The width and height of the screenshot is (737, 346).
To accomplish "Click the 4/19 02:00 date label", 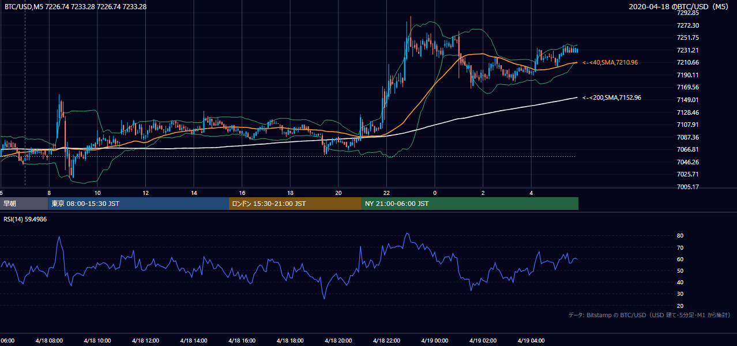I will (483, 341).
